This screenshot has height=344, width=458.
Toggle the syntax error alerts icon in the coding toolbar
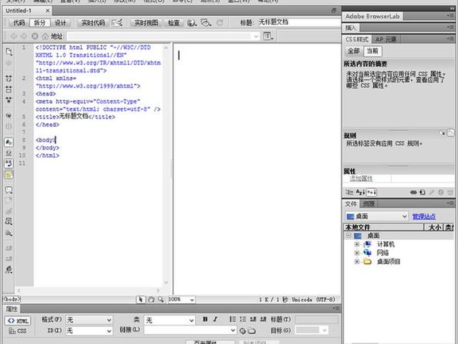click(9, 175)
